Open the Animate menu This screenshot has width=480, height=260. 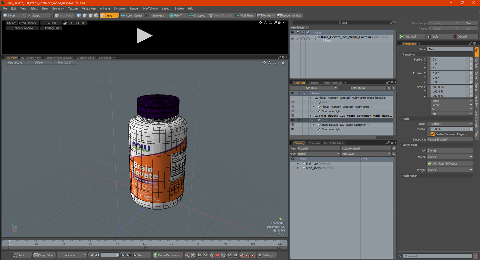click(105, 8)
